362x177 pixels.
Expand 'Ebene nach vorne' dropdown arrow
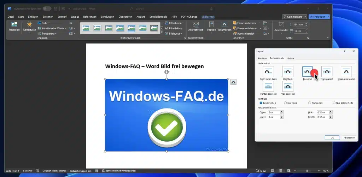pos(259,23)
